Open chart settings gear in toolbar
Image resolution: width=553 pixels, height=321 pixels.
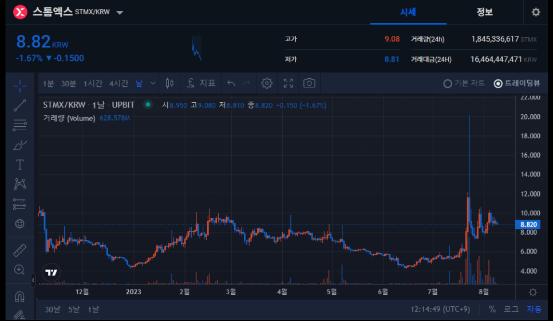pyautogui.click(x=267, y=83)
